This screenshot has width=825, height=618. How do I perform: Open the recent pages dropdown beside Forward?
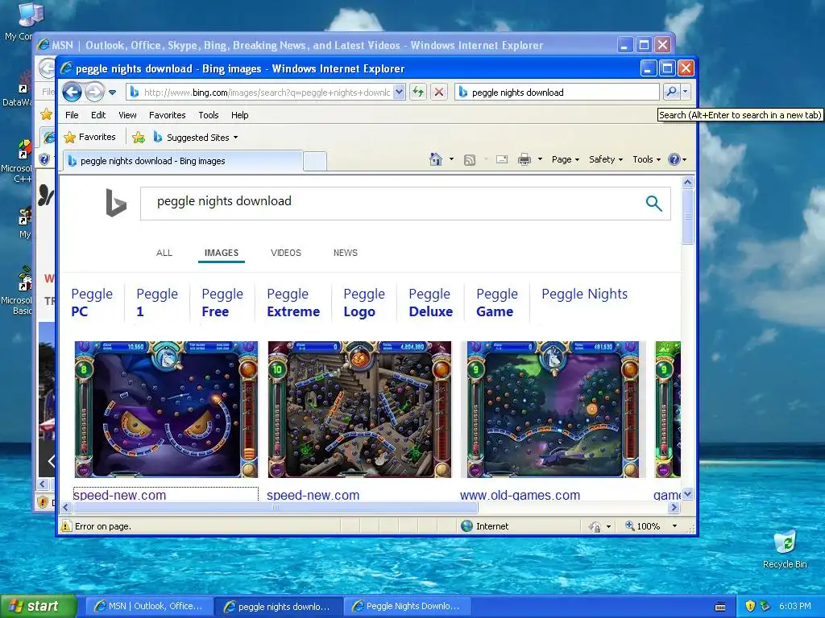112,93
